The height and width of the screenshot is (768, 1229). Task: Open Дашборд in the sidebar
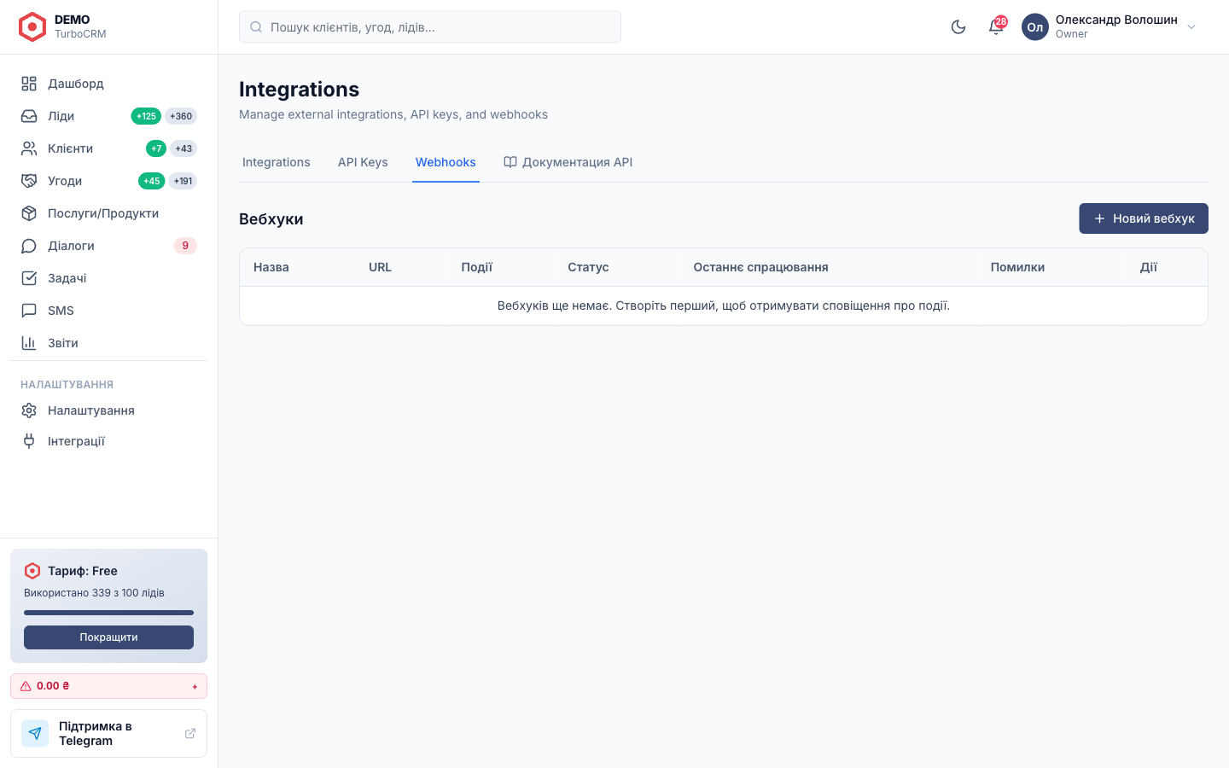[x=108, y=84]
